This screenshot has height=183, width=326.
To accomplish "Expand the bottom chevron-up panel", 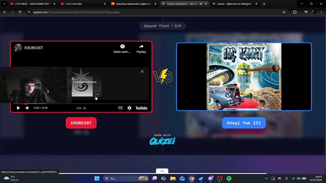I will pos(162,171).
